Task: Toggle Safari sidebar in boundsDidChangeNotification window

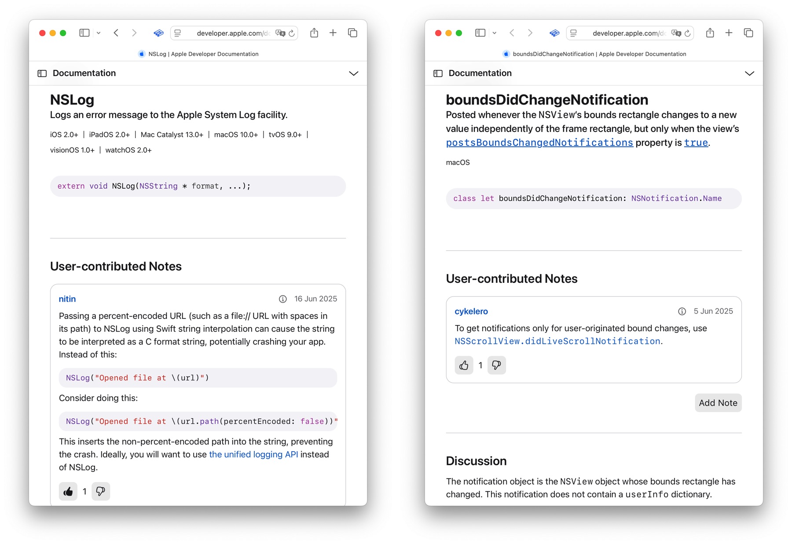Action: point(480,33)
